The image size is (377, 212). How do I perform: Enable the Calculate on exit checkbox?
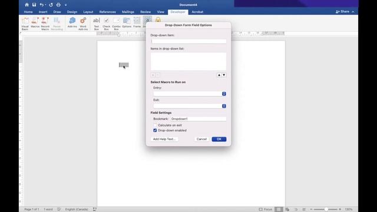coord(155,125)
